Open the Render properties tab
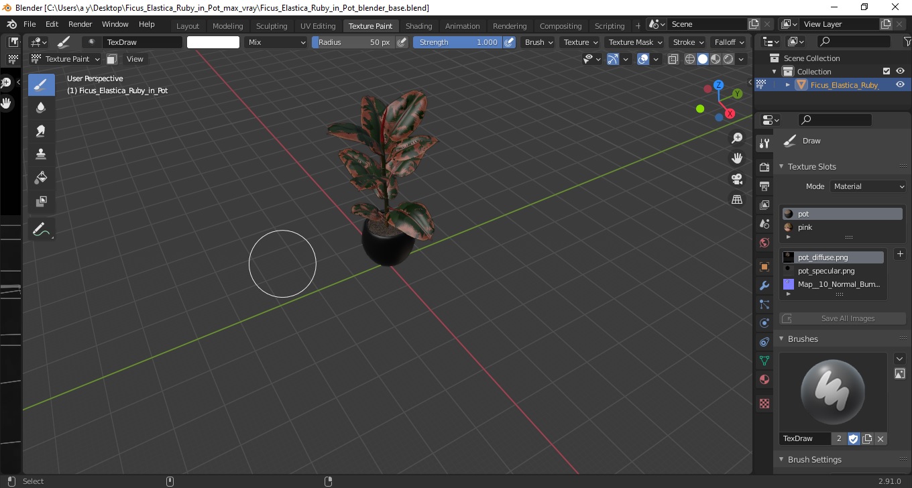 (764, 167)
